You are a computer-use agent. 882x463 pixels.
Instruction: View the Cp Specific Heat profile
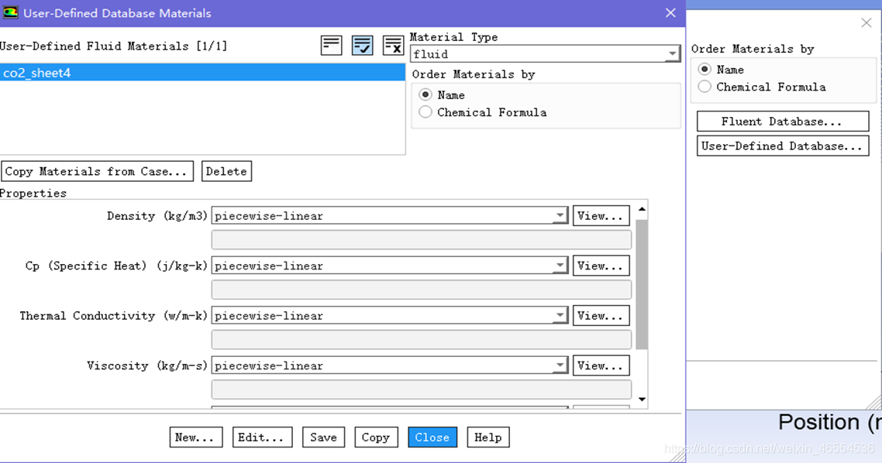601,266
